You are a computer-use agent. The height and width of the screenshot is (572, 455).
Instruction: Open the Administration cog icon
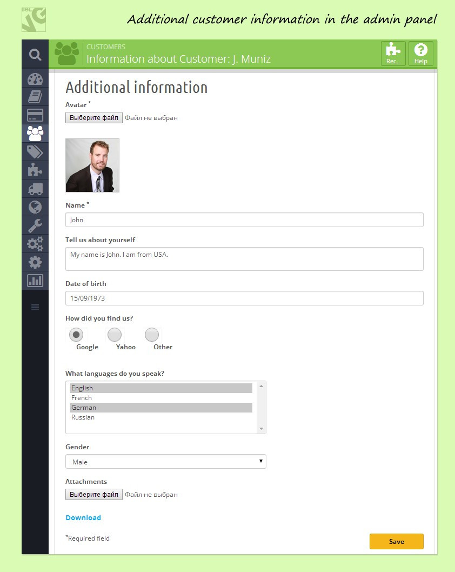[35, 262]
